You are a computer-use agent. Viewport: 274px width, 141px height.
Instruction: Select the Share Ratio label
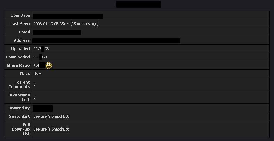click(18, 65)
